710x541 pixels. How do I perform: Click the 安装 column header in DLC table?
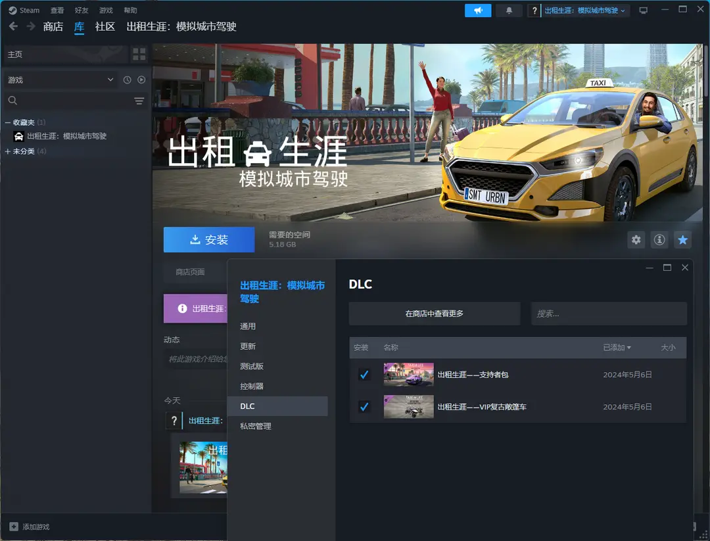(361, 347)
